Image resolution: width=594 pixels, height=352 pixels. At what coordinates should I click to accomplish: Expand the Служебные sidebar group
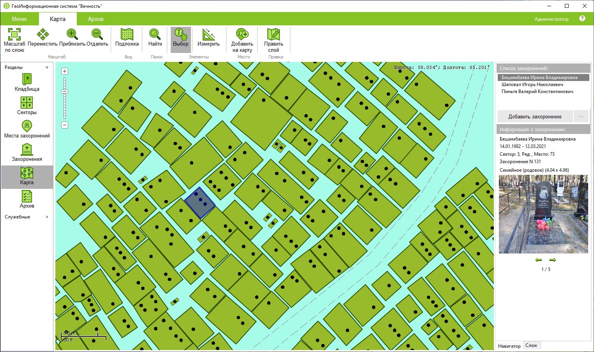(47, 217)
